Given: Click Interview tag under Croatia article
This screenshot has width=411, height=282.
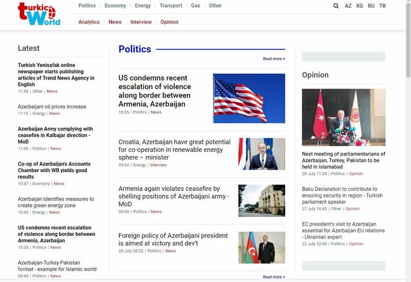Looking at the screenshot, I should 158,165.
